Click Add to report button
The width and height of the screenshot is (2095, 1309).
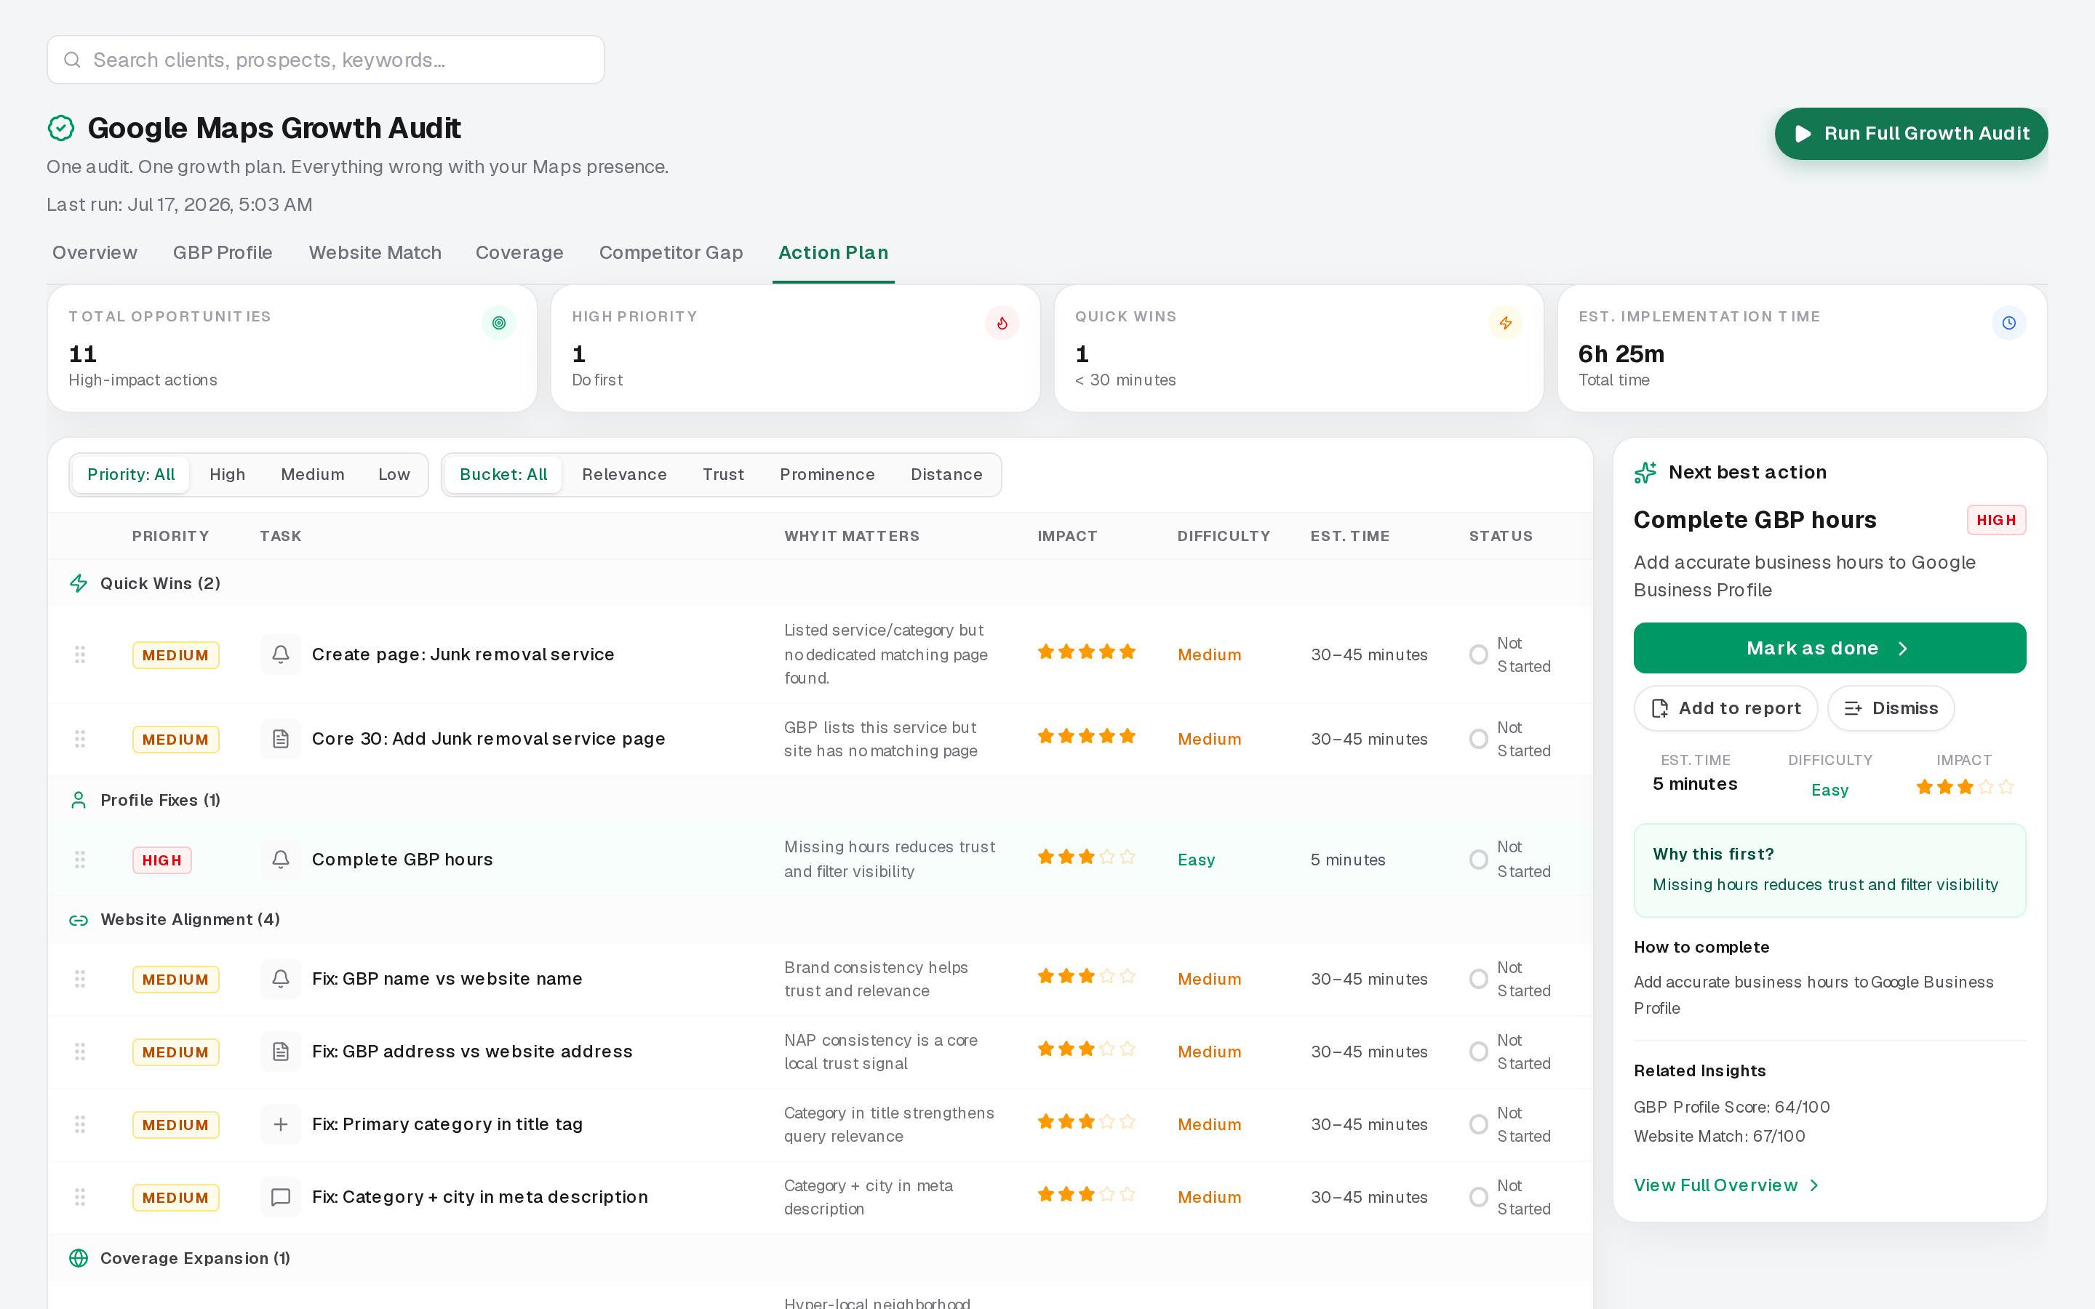pyautogui.click(x=1725, y=708)
